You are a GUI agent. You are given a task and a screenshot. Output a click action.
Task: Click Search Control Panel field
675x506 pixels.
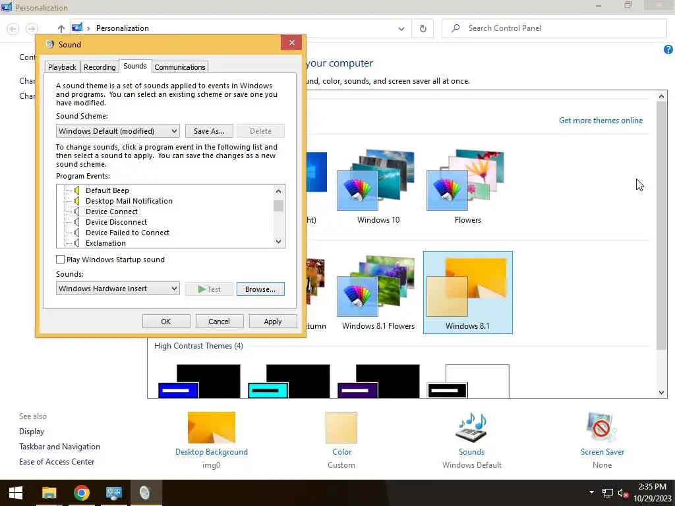[554, 28]
